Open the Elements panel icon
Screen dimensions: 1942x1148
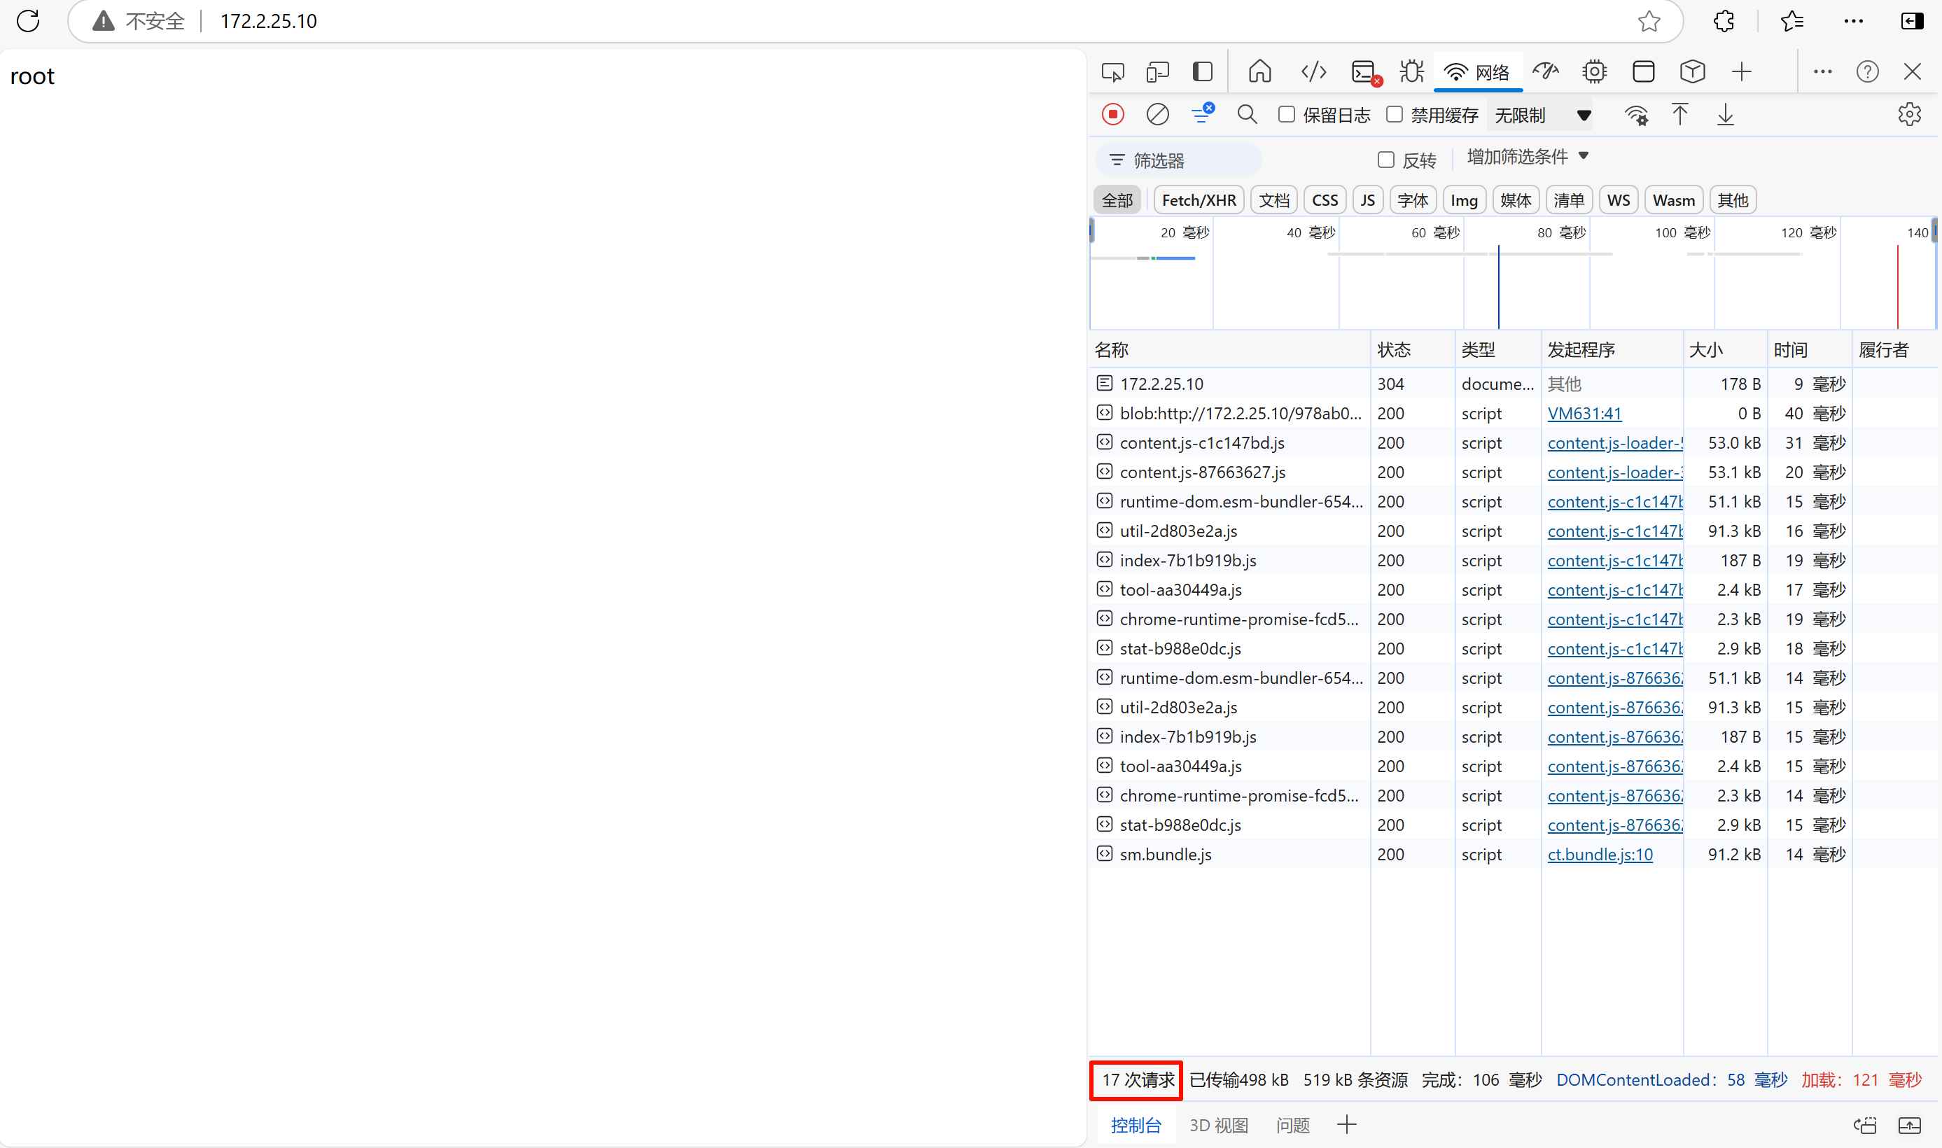click(x=1313, y=72)
